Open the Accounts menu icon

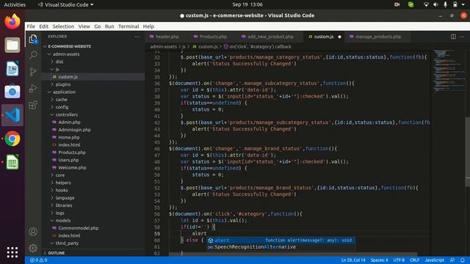click(x=33, y=232)
